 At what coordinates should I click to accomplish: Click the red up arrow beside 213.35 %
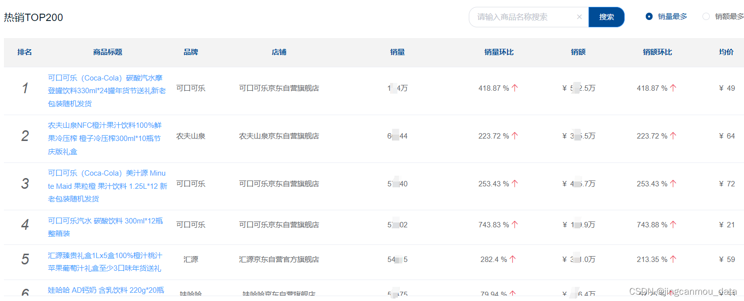[673, 260]
